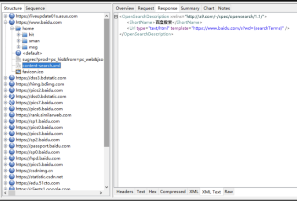Click the globe icon for csdnimg.cn
The width and height of the screenshot is (297, 202).
(x=12, y=170)
